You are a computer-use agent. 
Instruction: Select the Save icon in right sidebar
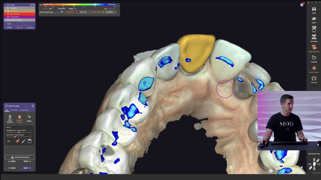point(313,9)
